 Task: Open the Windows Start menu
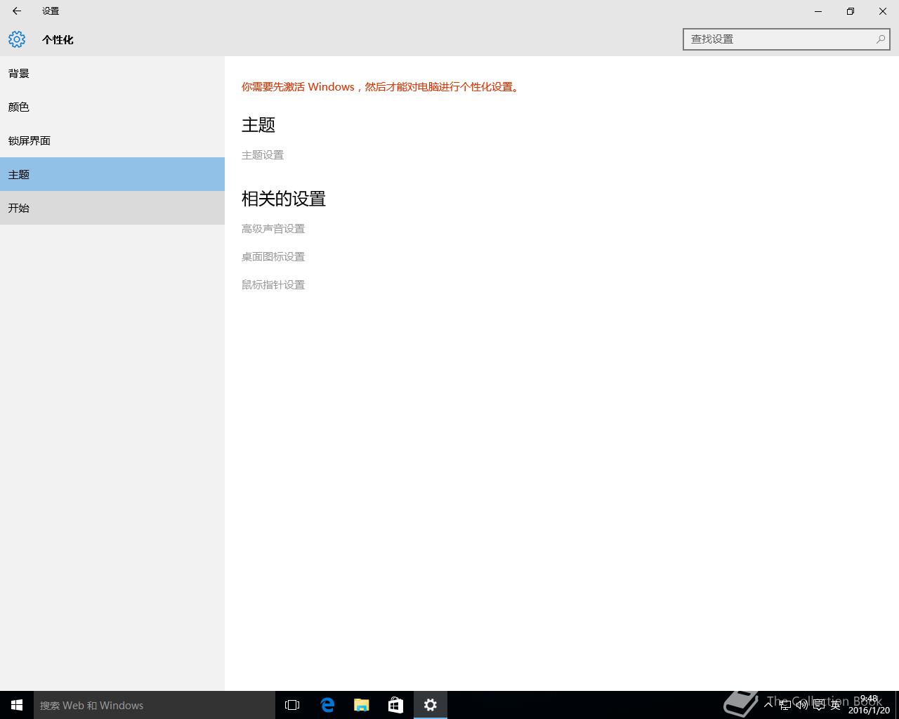17,705
